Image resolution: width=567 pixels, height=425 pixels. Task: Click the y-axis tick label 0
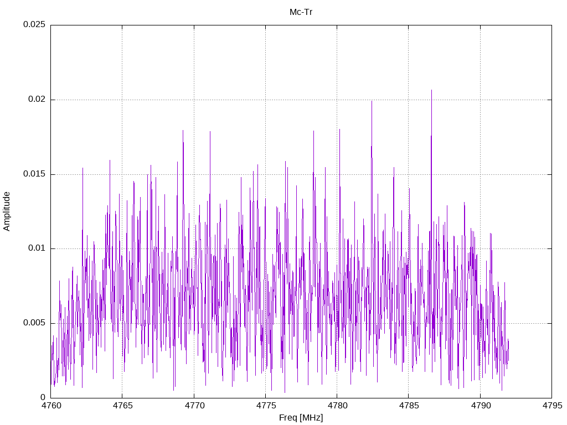pos(43,397)
